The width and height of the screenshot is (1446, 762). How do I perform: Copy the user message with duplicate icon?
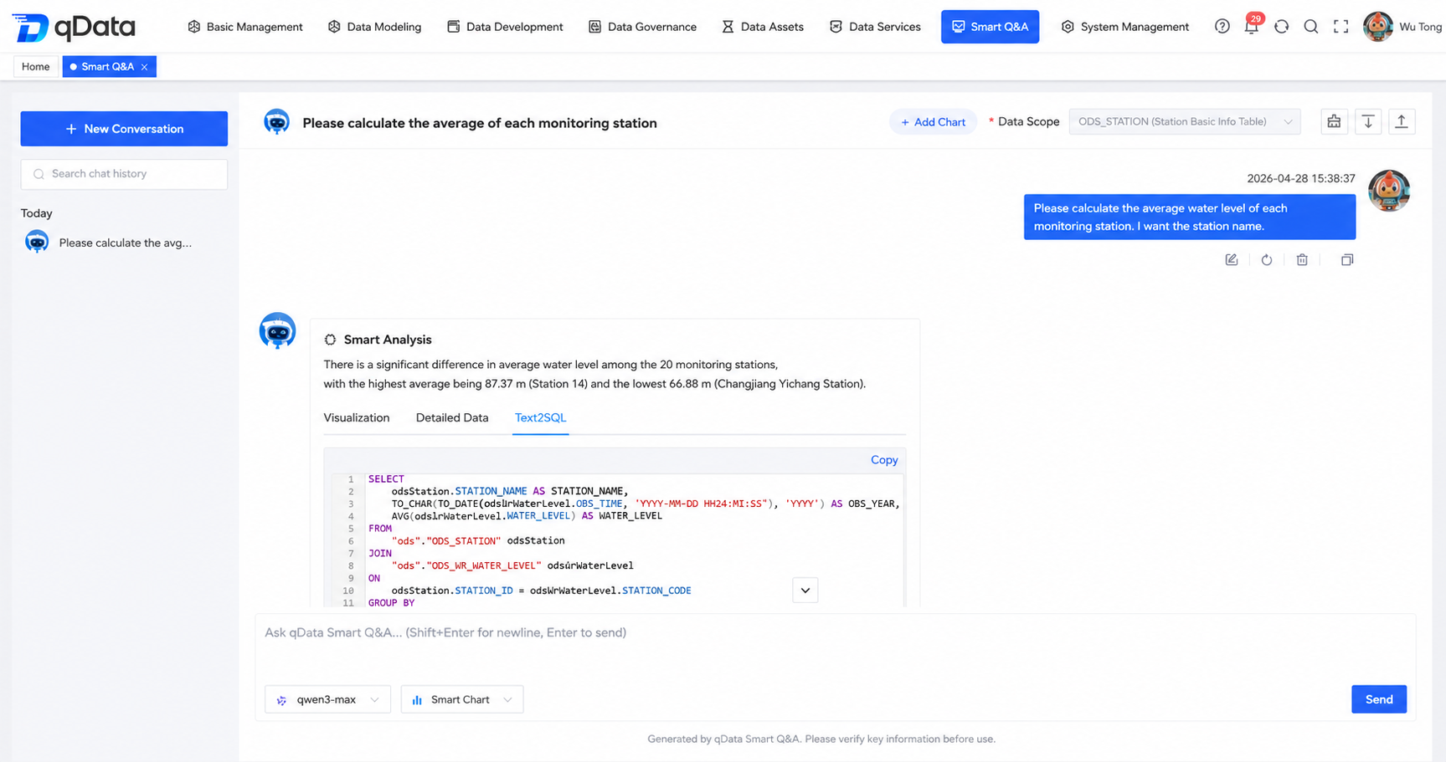pos(1347,260)
